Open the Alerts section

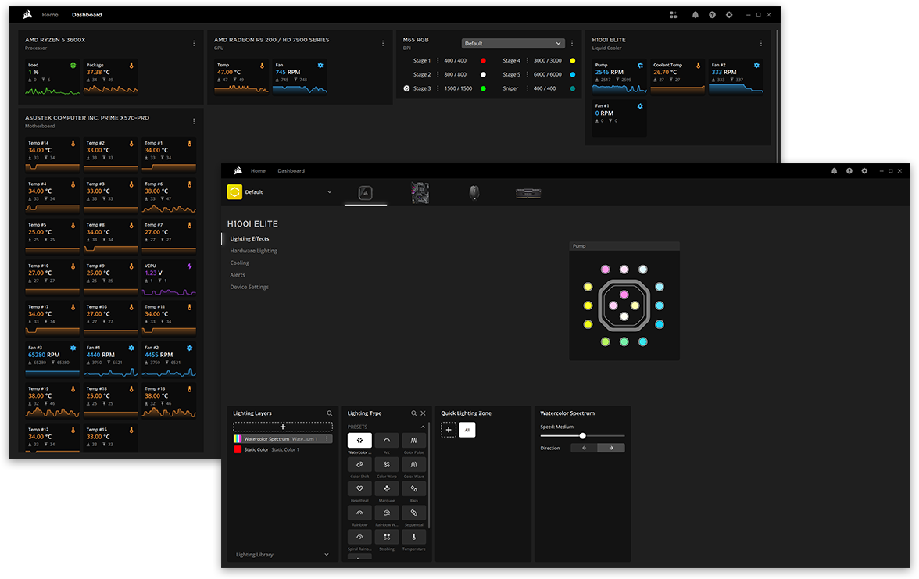coord(238,275)
